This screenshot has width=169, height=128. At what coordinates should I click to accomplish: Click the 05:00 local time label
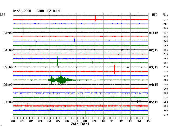8,67
